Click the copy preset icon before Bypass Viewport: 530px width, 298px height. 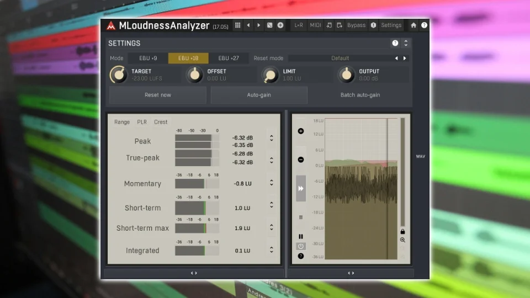[340, 25]
